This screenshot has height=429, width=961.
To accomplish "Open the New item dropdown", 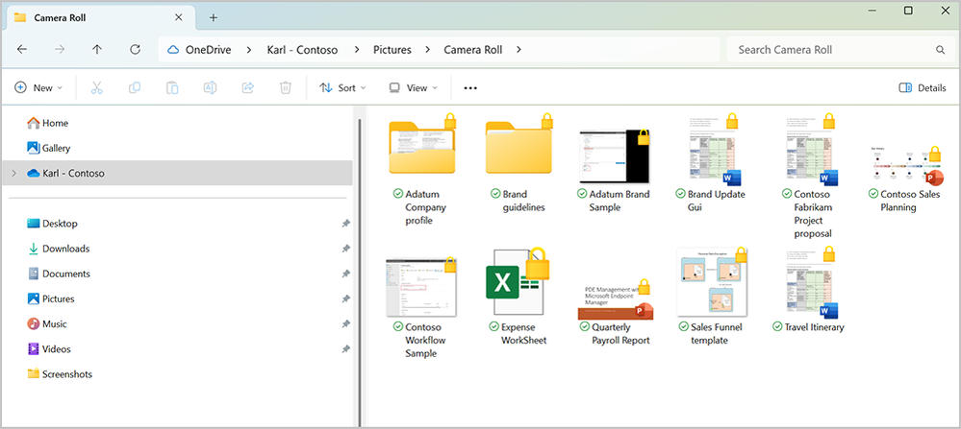I will (38, 88).
